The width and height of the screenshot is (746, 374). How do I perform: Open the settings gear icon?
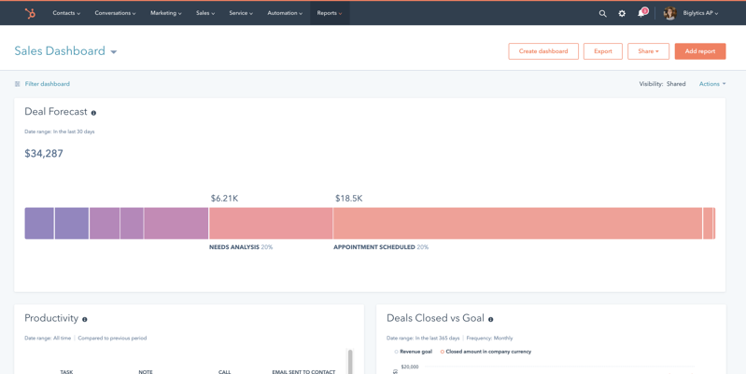(622, 13)
